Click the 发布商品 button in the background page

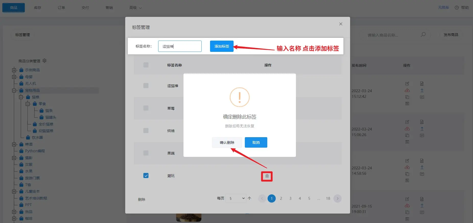(x=451, y=35)
